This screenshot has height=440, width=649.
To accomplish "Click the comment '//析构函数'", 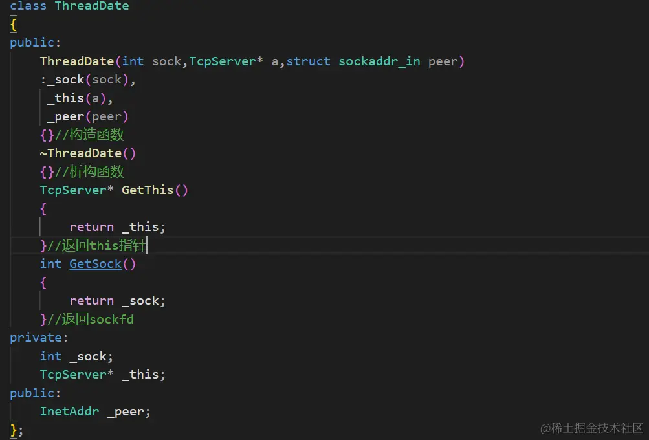I will click(89, 171).
